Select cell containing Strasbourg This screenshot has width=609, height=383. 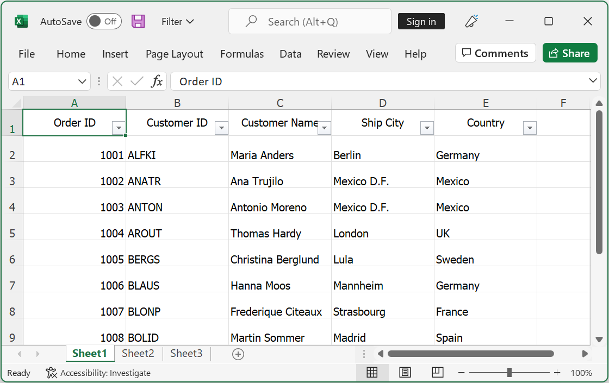383,305
